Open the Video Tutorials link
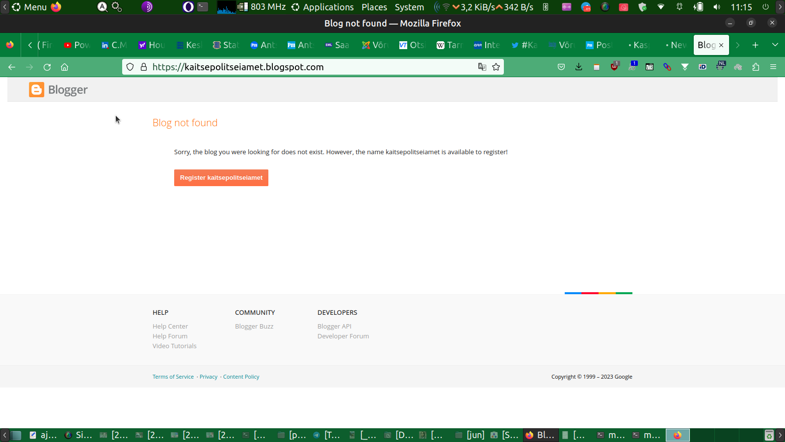This screenshot has width=785, height=442. [x=175, y=346]
